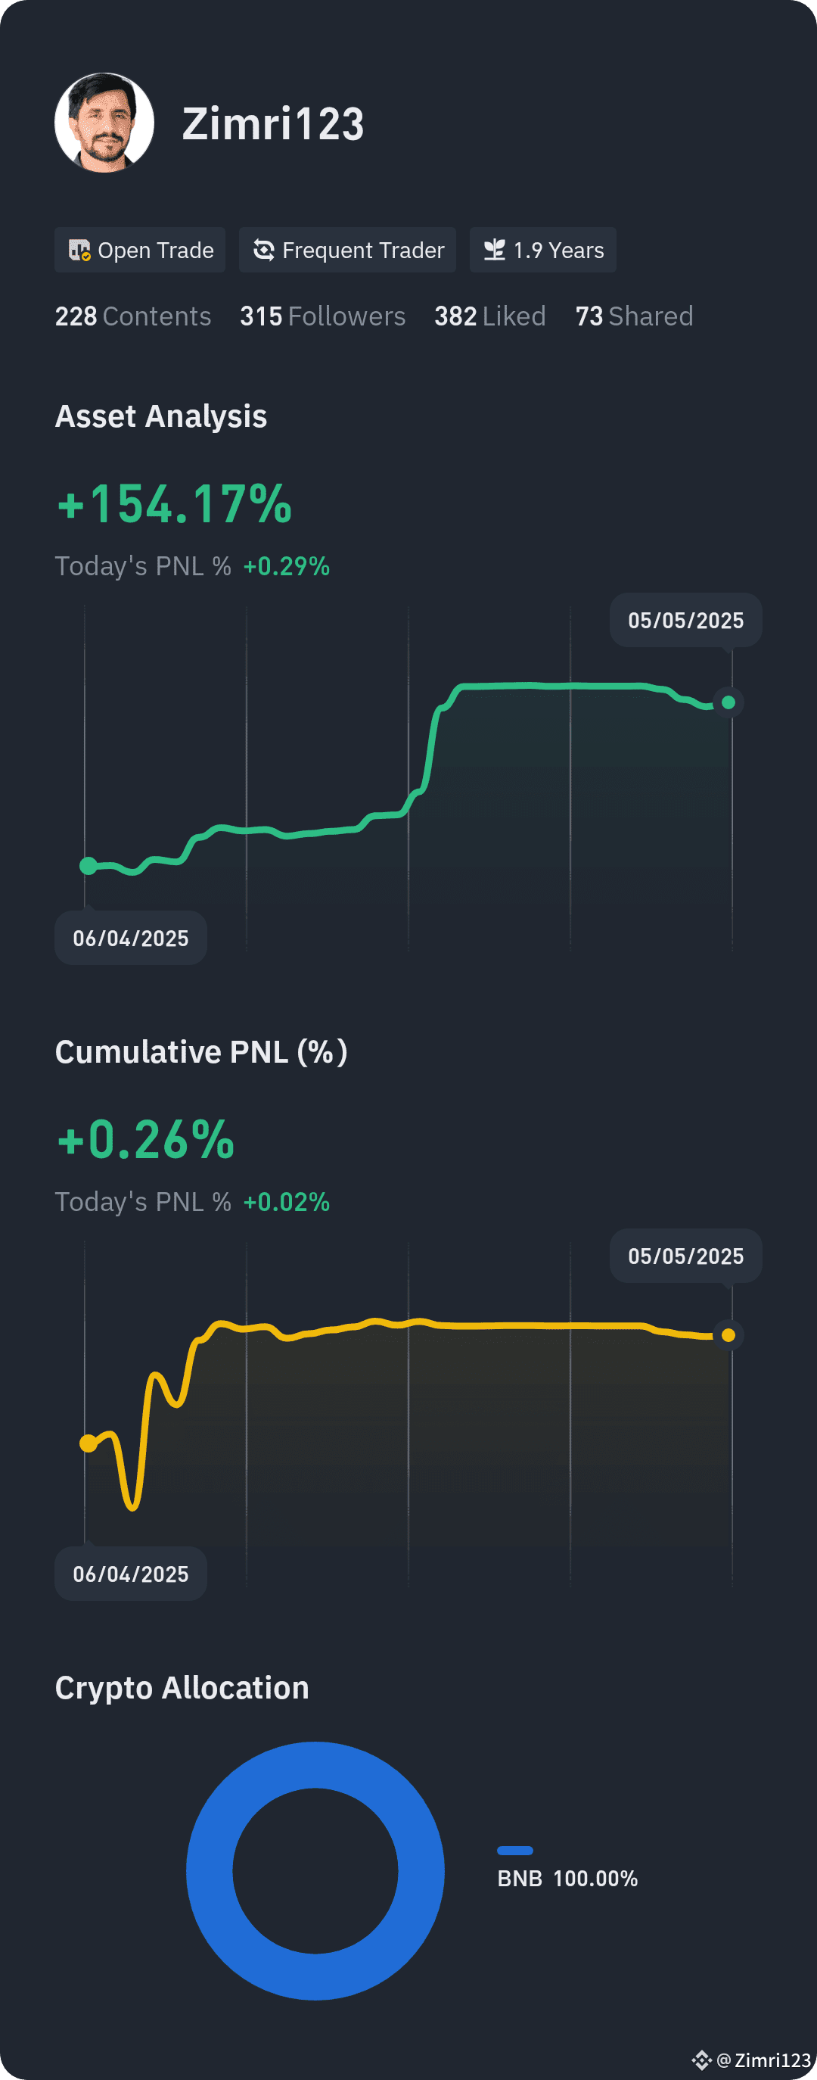Click the Frequent Trader refresh icon
The width and height of the screenshot is (817, 2080).
(264, 251)
